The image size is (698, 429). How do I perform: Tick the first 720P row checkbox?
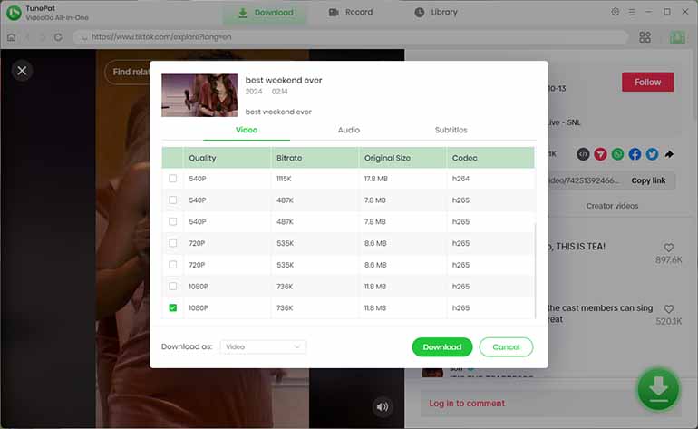coord(173,243)
